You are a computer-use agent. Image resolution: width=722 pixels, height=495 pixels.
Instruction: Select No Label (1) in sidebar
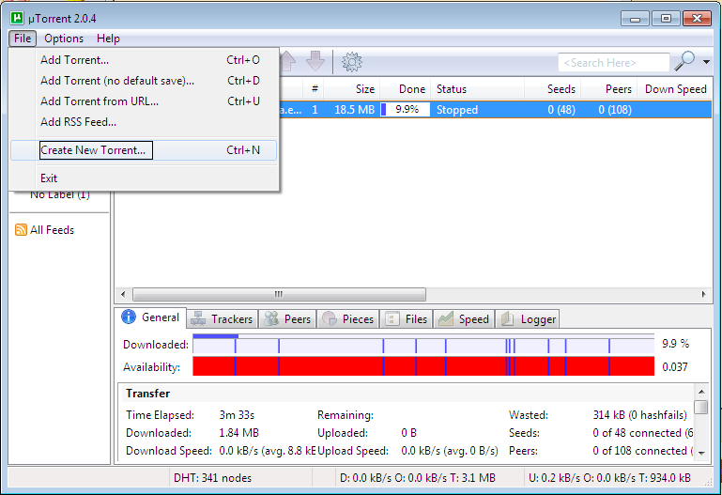(x=60, y=194)
